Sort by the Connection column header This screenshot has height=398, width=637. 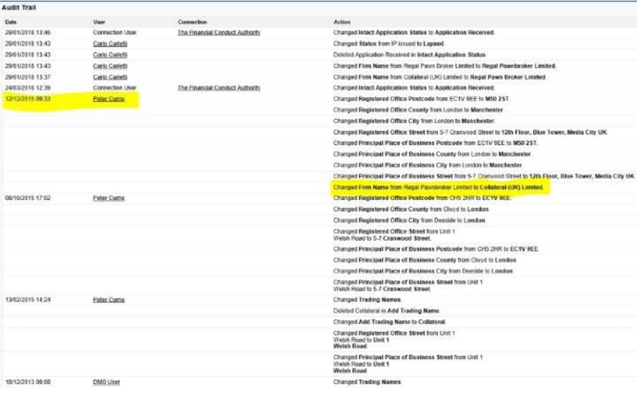(192, 22)
